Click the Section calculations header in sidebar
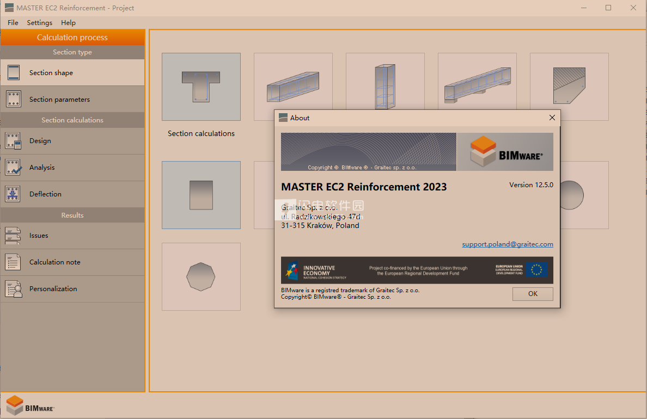 [72, 120]
